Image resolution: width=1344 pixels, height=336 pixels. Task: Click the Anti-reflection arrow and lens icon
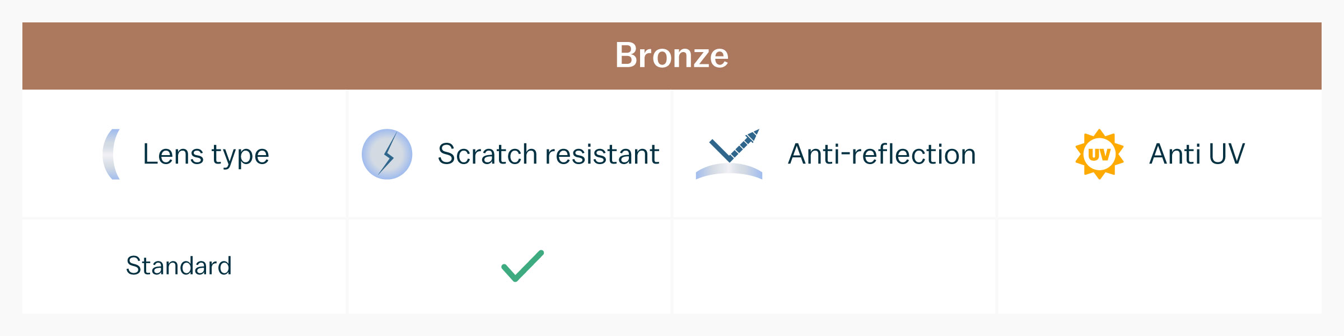coord(729,154)
